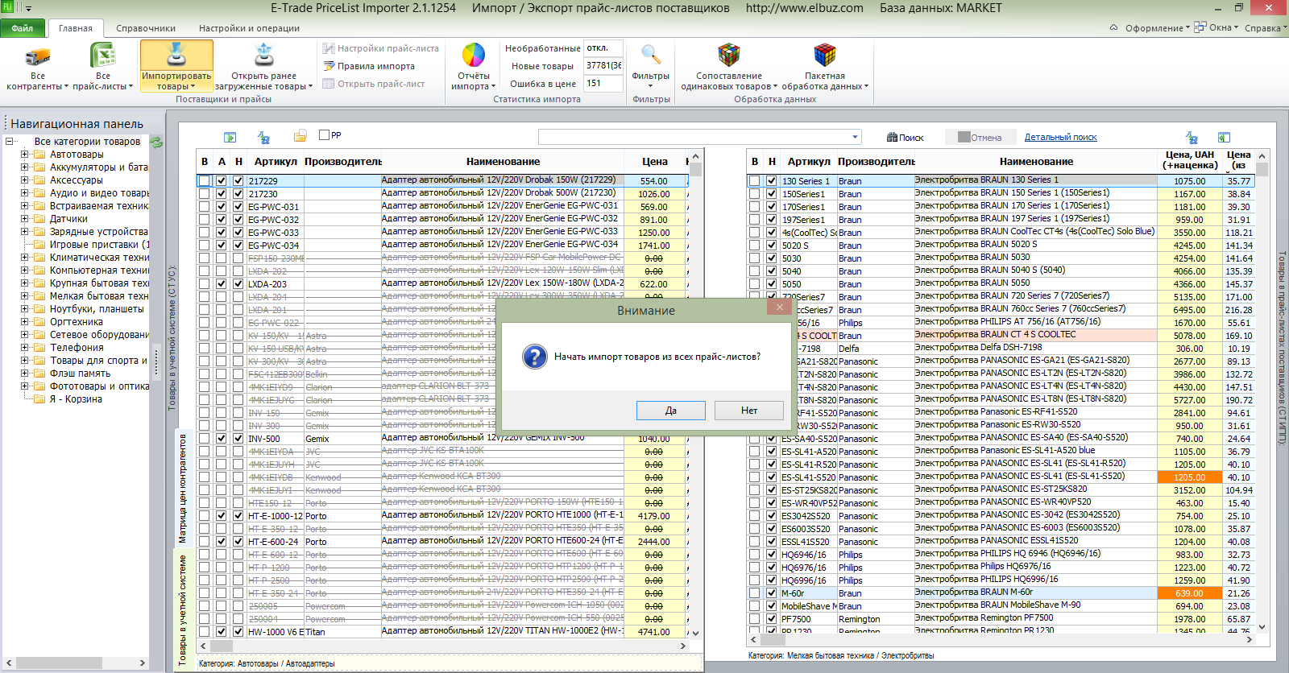Toggle A checkbox for article 217230

click(x=222, y=194)
